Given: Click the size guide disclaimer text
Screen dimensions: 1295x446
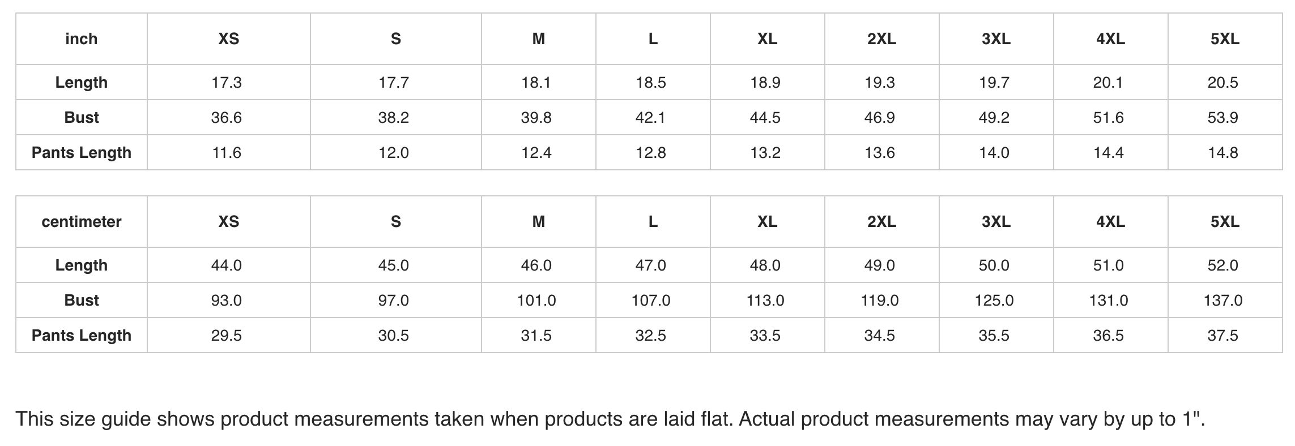Looking at the screenshot, I should [610, 419].
